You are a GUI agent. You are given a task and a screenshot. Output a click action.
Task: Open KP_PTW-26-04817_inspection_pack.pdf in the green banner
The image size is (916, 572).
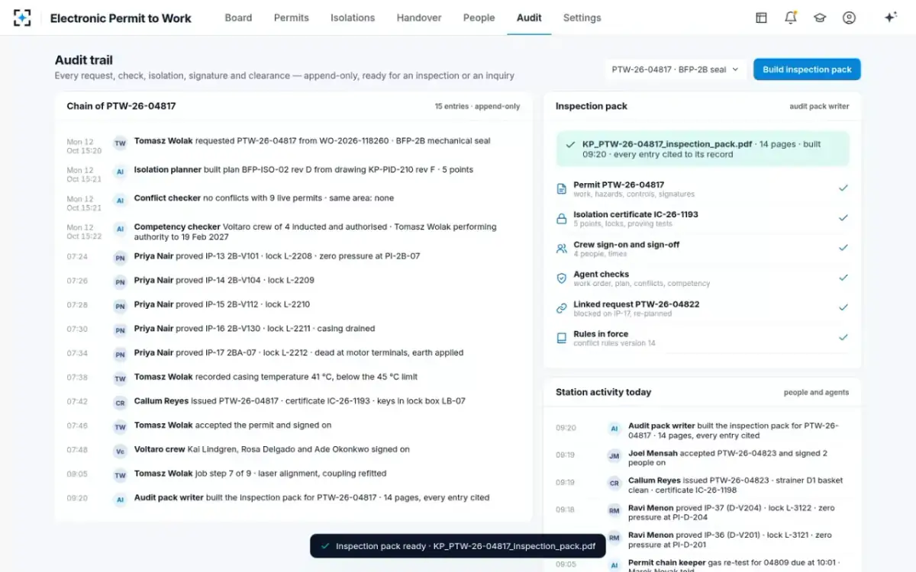667,144
